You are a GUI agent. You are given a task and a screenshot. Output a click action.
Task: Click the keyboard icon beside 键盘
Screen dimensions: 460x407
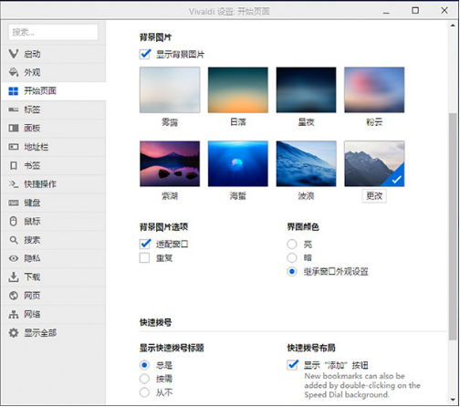pyautogui.click(x=14, y=203)
